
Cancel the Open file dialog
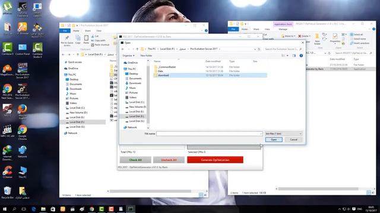pyautogui.click(x=293, y=140)
